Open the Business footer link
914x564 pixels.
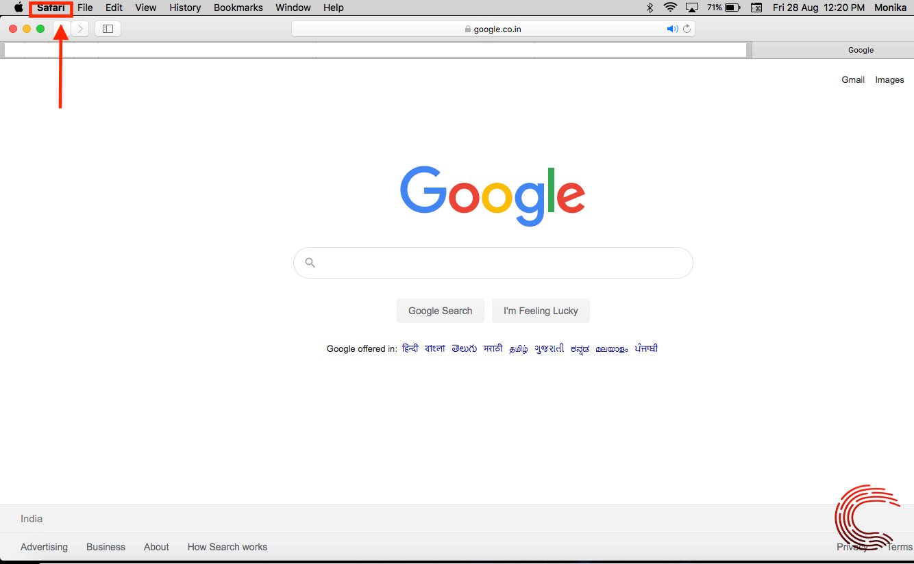[x=106, y=547]
